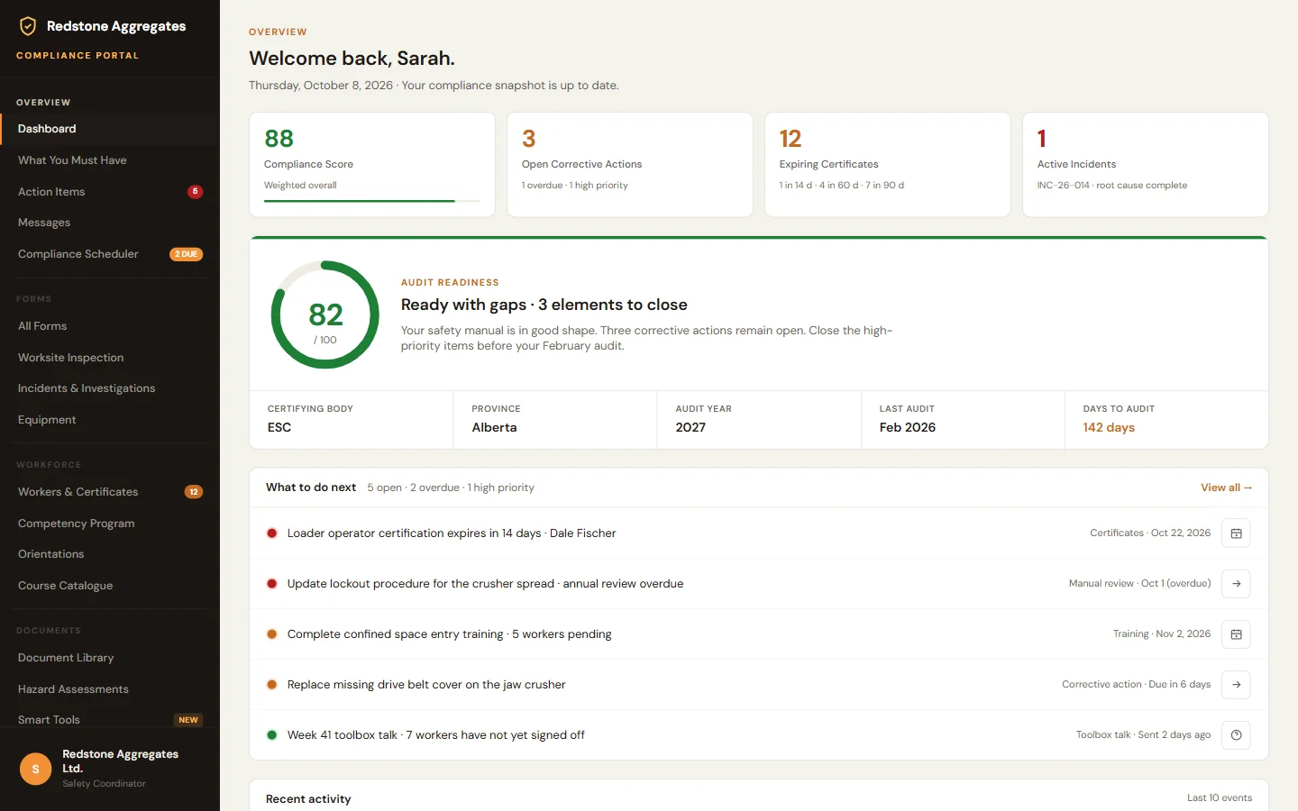Screen dimensions: 1298x811
Task: Open the Open Corrective Actions card
Action: click(x=630, y=165)
